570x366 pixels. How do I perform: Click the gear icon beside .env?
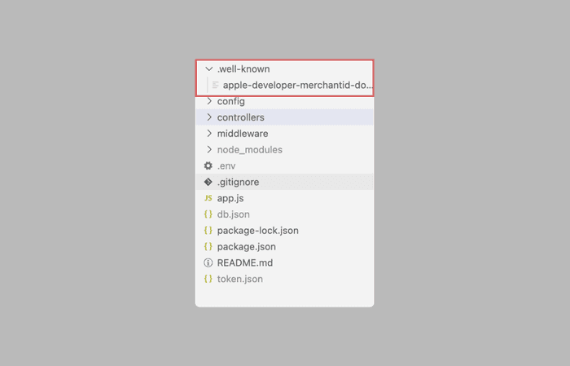[x=208, y=165]
